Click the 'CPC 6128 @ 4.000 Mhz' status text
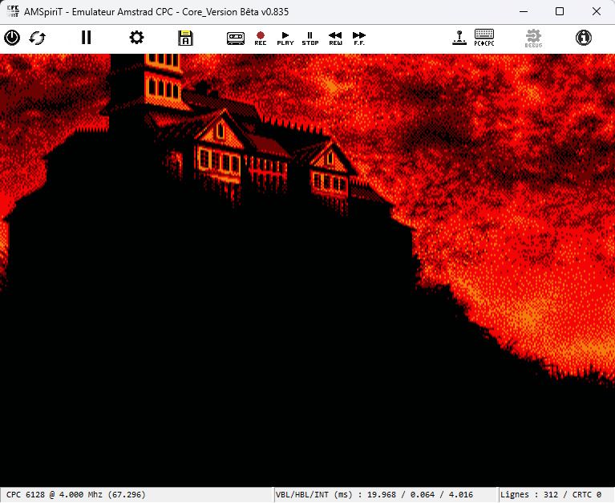This screenshot has width=615, height=503. [x=75, y=494]
